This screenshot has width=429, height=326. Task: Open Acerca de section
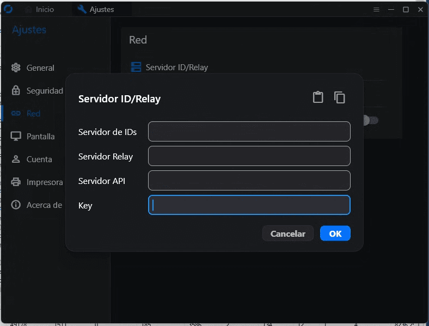[36, 205]
